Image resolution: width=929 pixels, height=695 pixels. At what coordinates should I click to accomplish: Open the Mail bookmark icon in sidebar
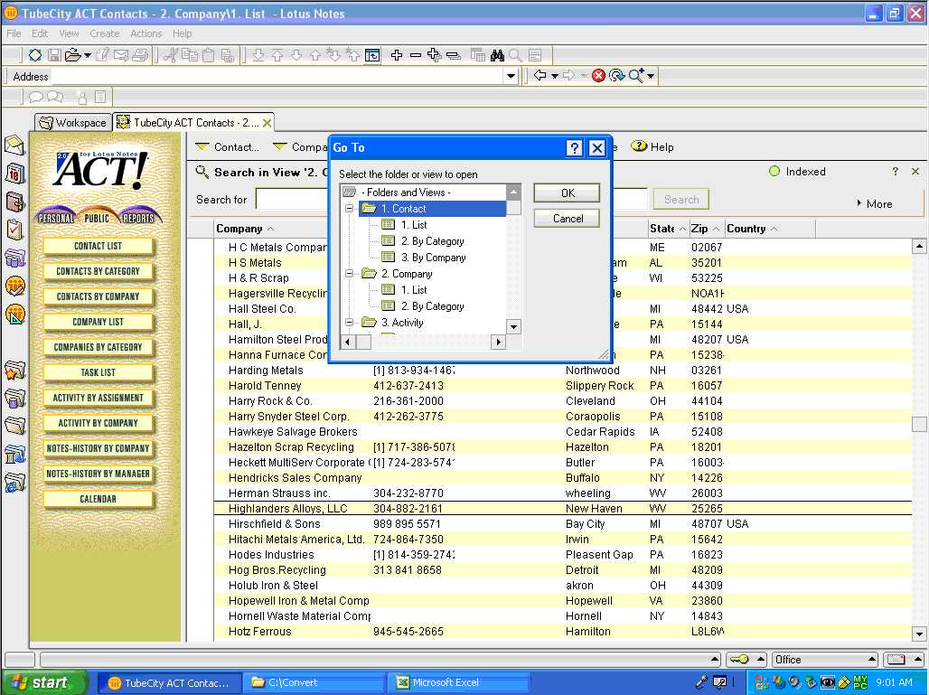coord(14,146)
